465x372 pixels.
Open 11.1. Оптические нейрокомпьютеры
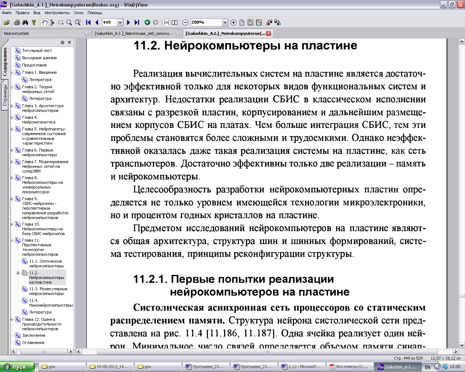(46, 263)
